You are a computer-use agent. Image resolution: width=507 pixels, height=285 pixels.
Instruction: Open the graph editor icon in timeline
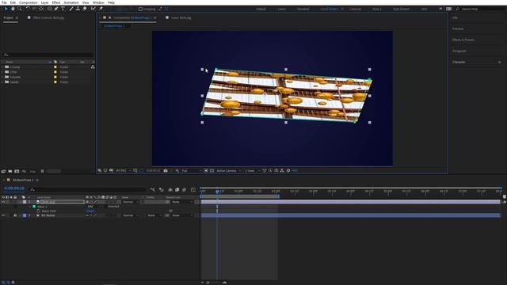[193, 190]
